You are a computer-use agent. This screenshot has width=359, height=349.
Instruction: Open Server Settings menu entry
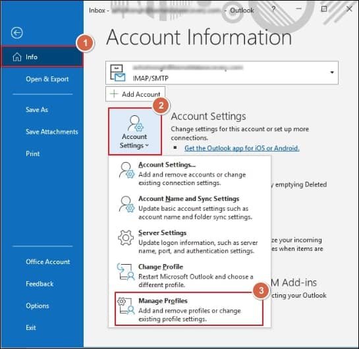click(189, 242)
